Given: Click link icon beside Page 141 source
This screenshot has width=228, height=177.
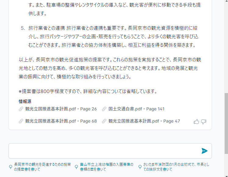Looking at the screenshot, I should [x=104, y=109].
